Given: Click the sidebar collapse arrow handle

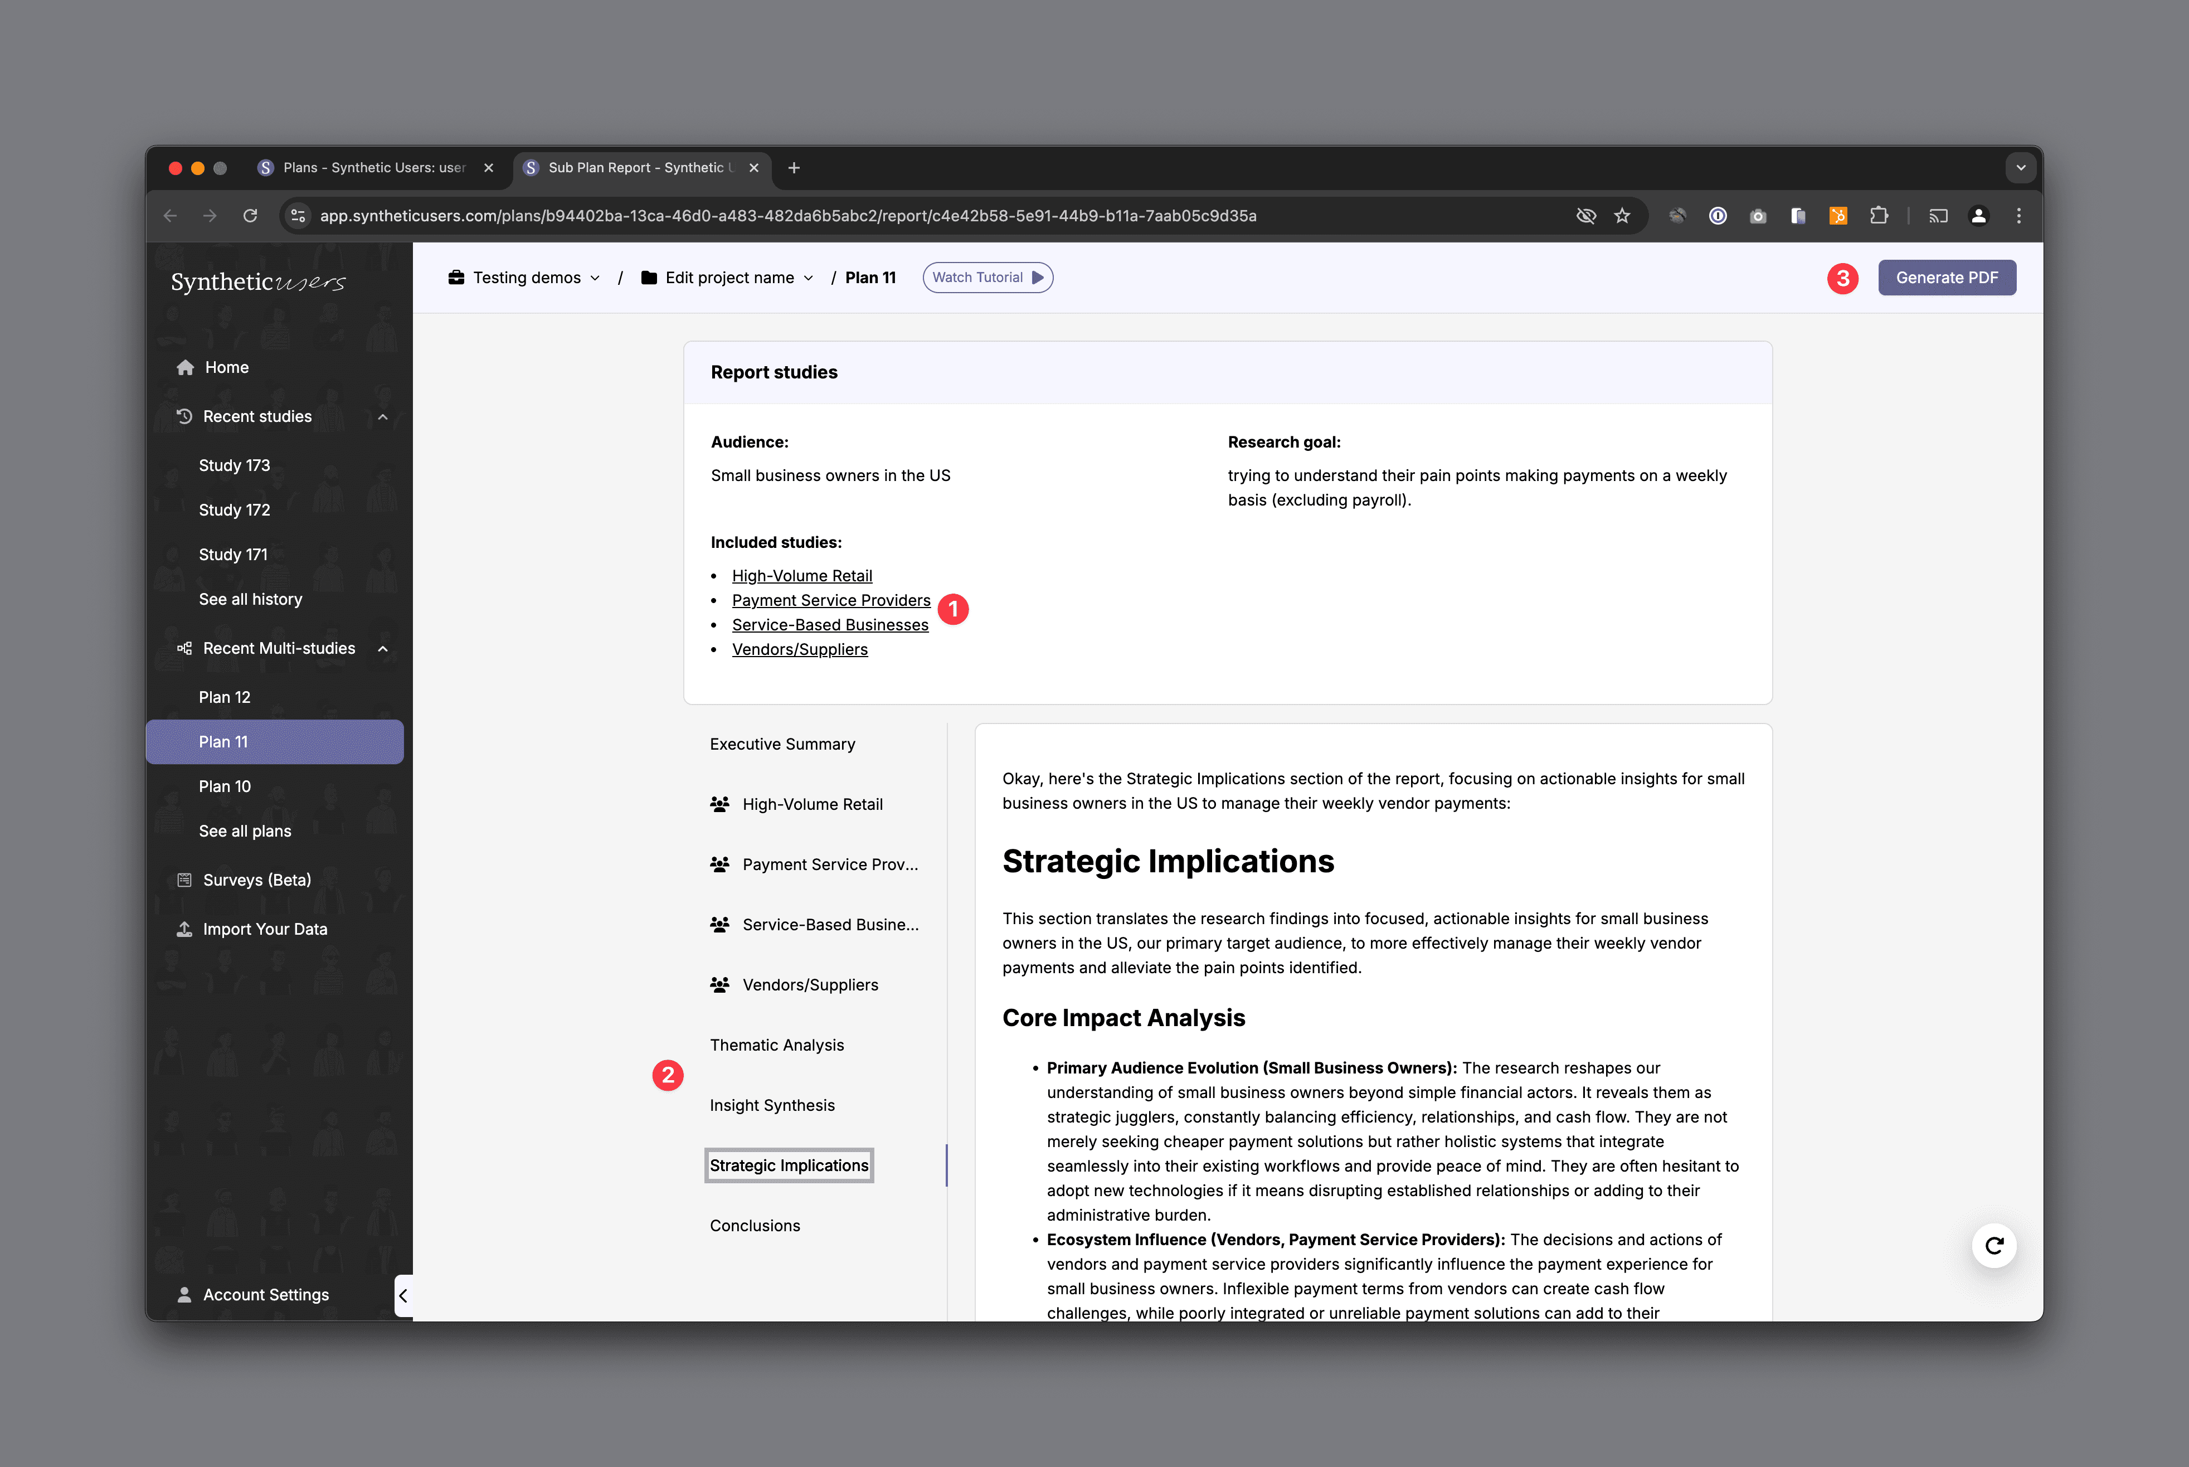Looking at the screenshot, I should (x=403, y=1296).
